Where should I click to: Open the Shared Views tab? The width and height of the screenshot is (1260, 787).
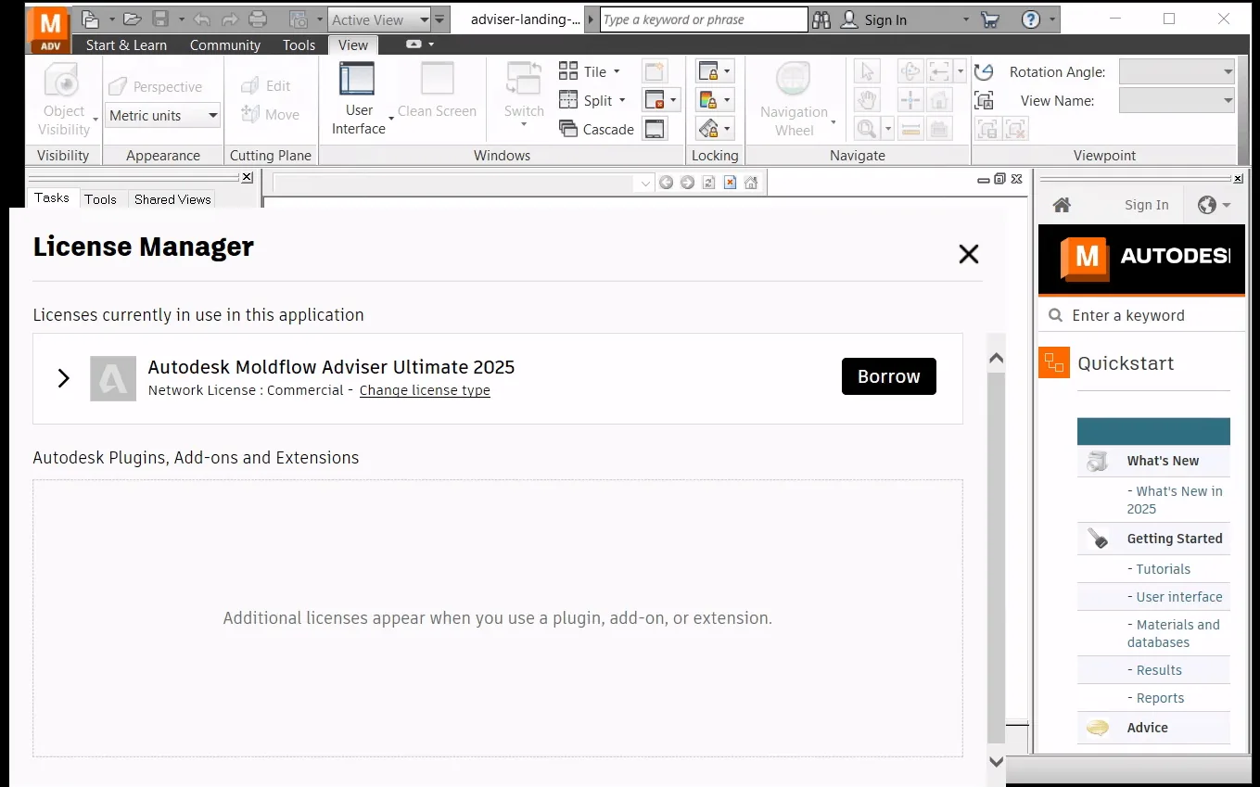172,199
